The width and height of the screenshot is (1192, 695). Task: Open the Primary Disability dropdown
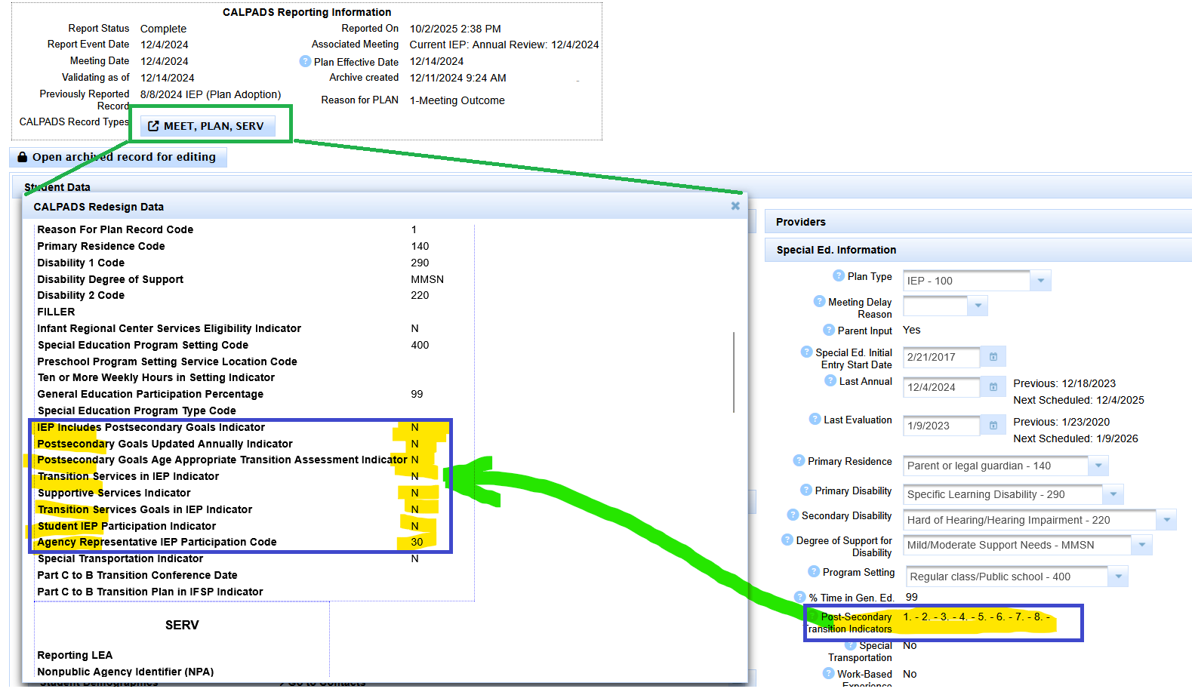[x=1113, y=495]
